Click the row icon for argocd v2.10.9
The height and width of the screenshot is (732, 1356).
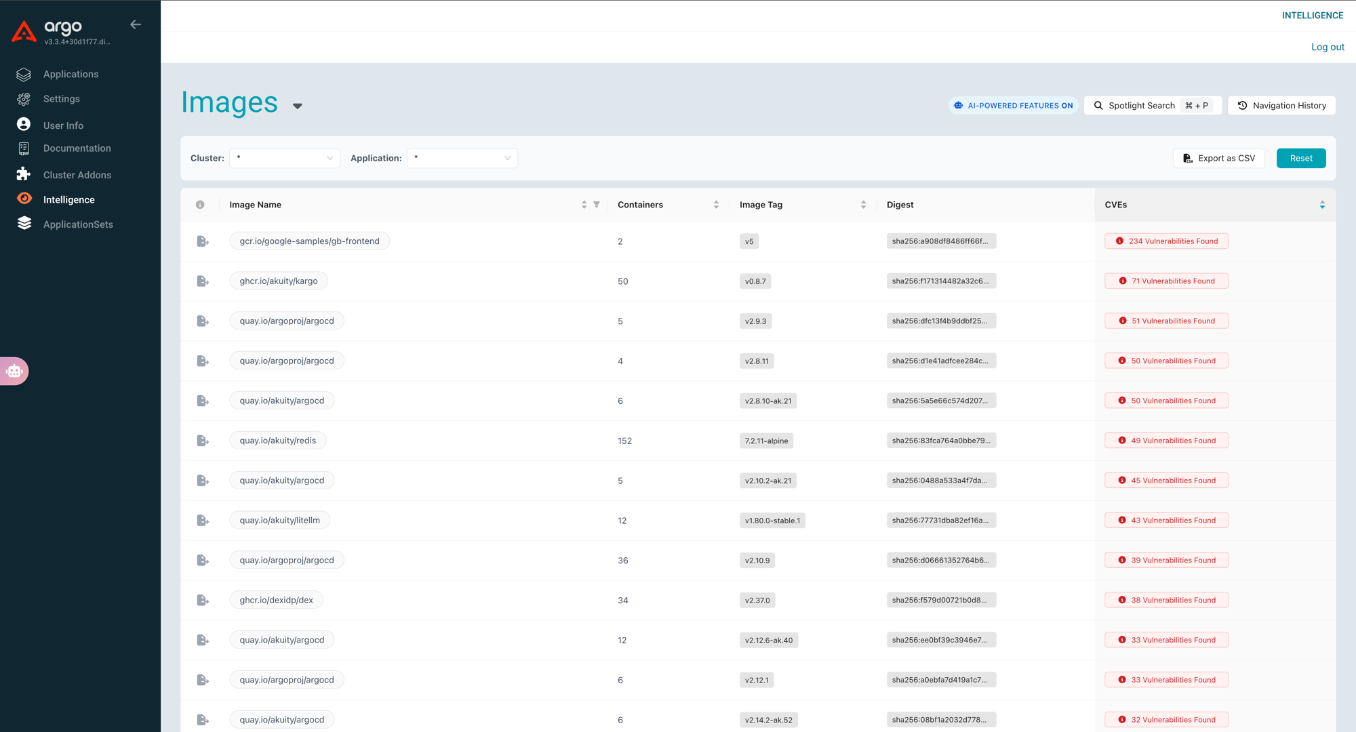point(202,561)
